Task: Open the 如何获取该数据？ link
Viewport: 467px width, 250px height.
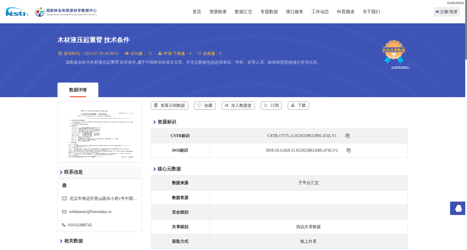Action: pos(400,67)
